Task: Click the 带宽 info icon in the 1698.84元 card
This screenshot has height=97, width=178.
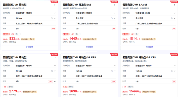Action: point(112,71)
